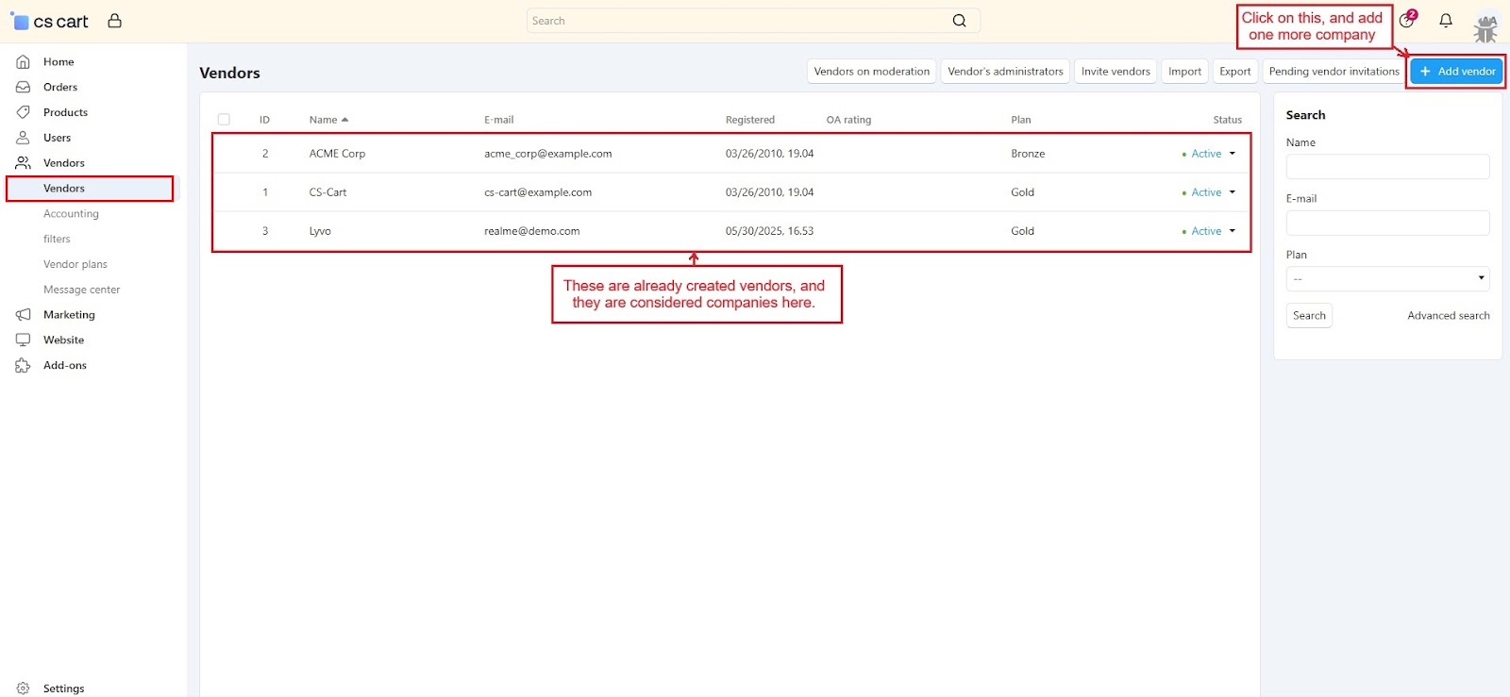Open the Plan dropdown in Search panel
Viewport: 1510px width, 697px height.
coord(1387,279)
